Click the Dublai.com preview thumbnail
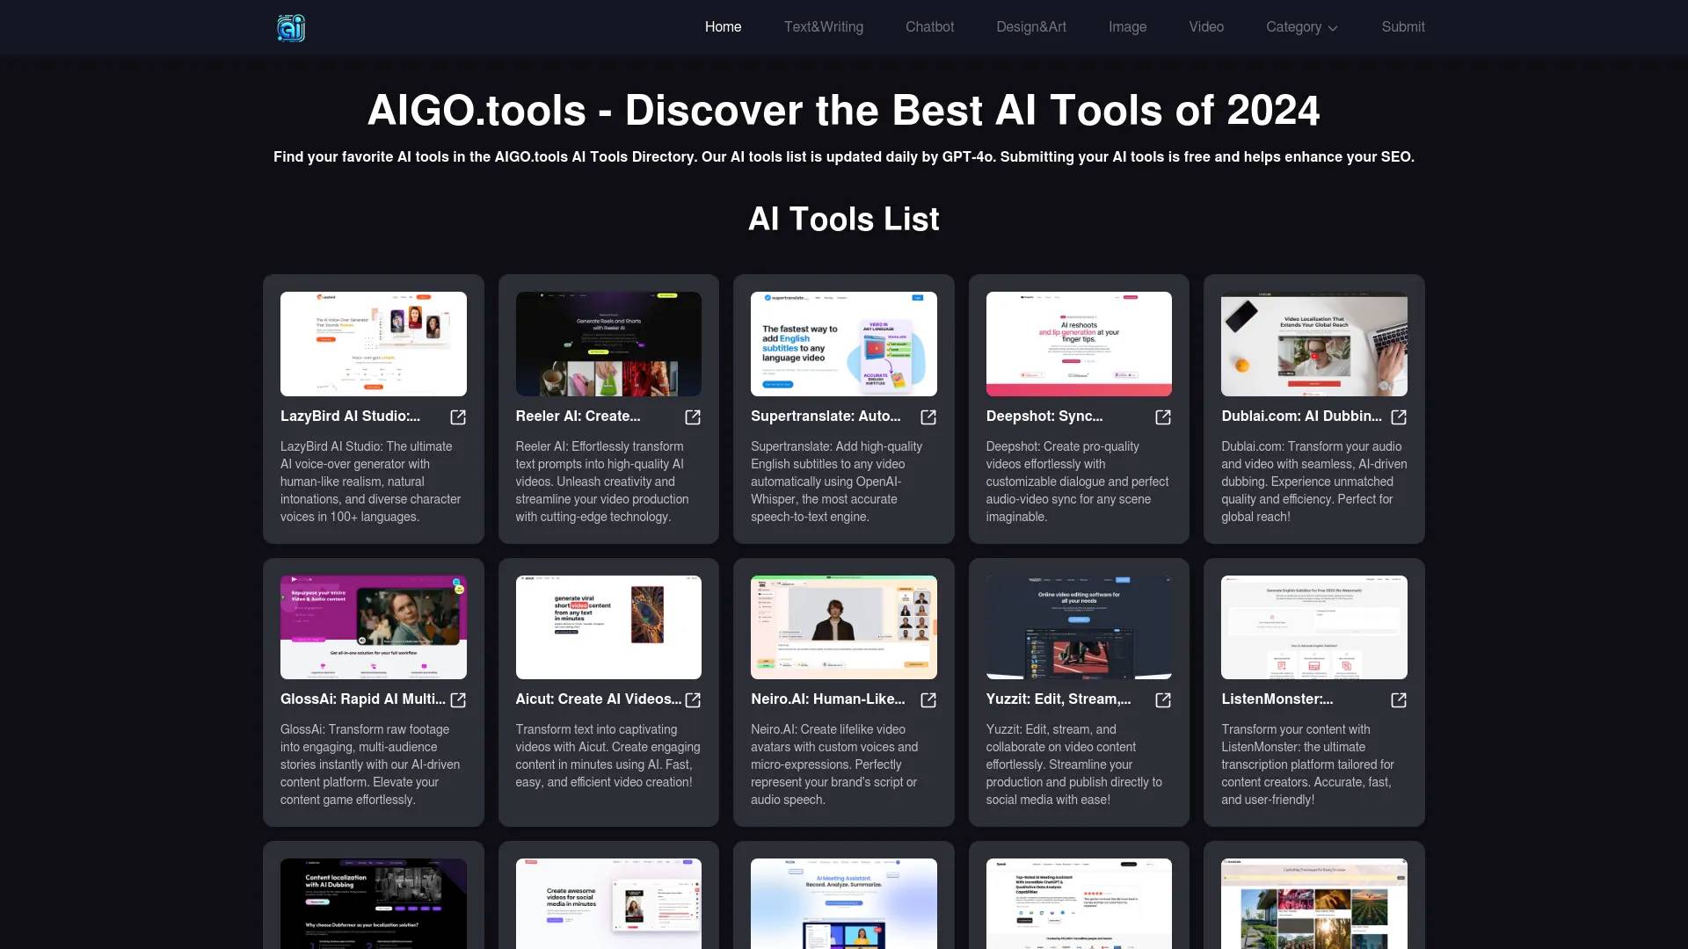Image resolution: width=1688 pixels, height=949 pixels. pyautogui.click(x=1314, y=344)
